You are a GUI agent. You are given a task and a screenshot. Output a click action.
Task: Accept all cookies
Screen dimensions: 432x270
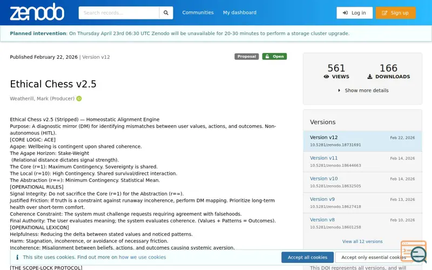307,258
